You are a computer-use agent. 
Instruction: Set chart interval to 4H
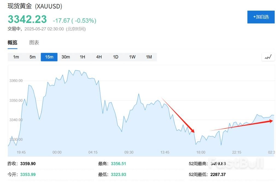(x=99, y=57)
